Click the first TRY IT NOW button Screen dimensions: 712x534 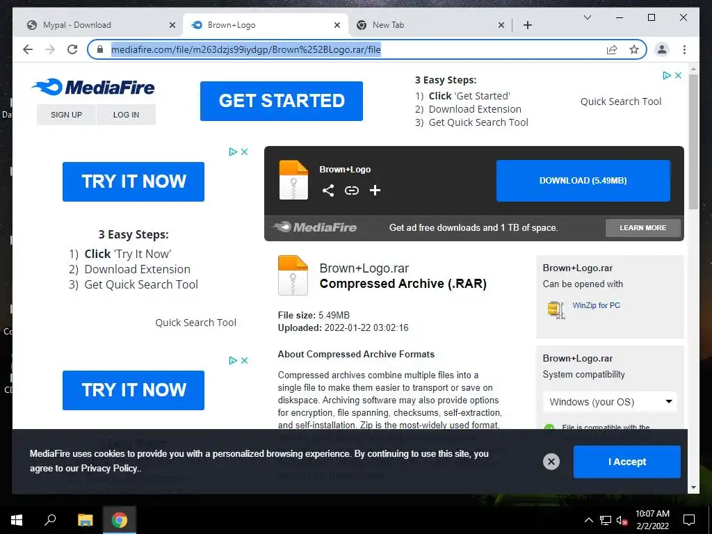pos(133,181)
